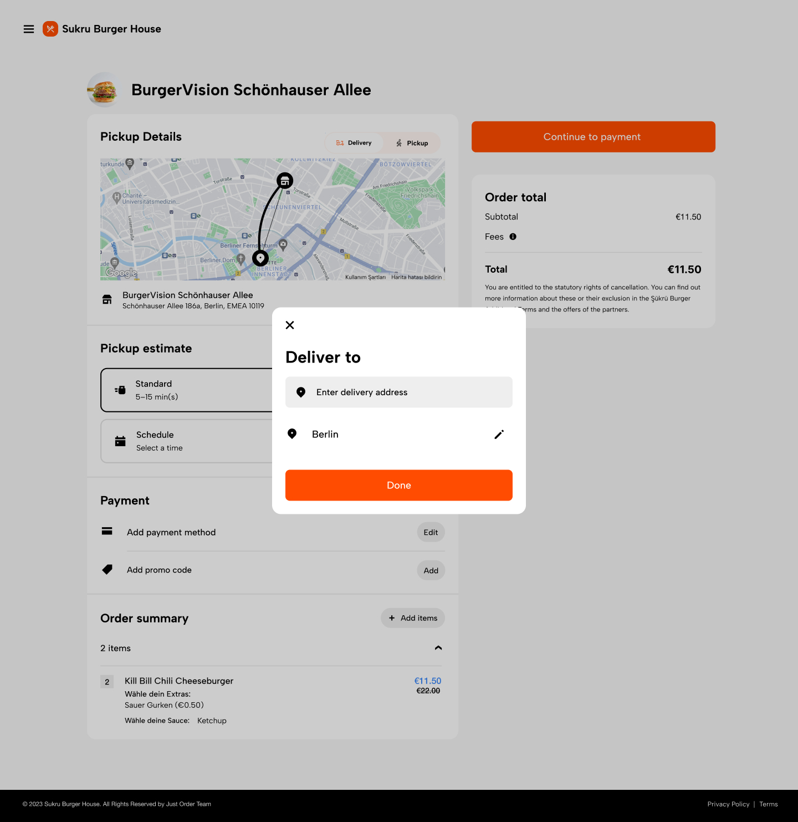Add a promo code
798x822 pixels.
click(x=431, y=570)
